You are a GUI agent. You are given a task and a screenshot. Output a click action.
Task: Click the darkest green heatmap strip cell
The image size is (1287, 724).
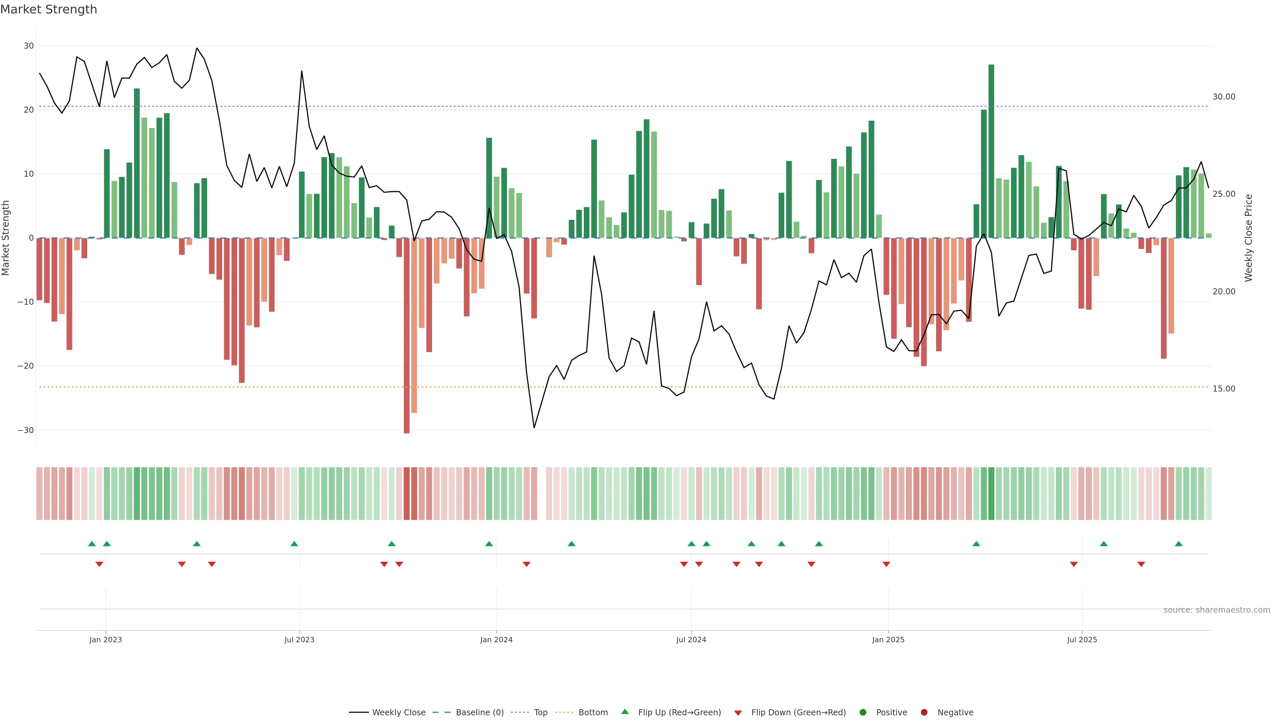tap(991, 493)
